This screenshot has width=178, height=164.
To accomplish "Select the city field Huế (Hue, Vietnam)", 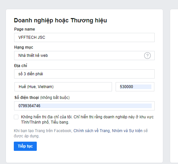I will pos(63,87).
